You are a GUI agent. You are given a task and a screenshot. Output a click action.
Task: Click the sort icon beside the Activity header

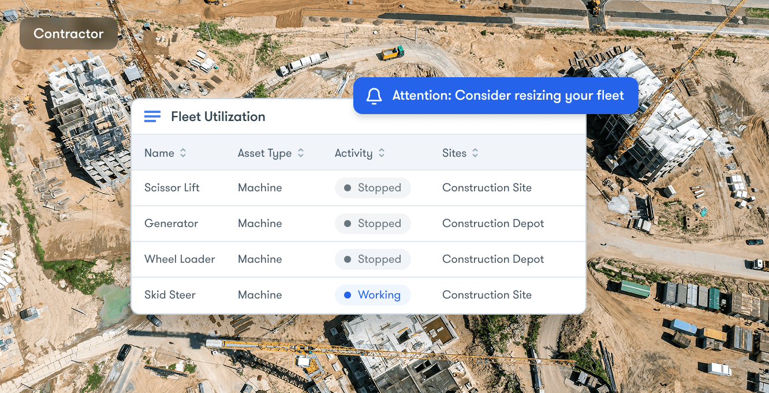click(x=382, y=153)
